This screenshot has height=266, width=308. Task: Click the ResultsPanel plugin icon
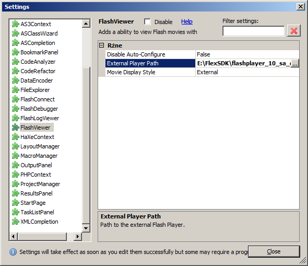[16, 193]
